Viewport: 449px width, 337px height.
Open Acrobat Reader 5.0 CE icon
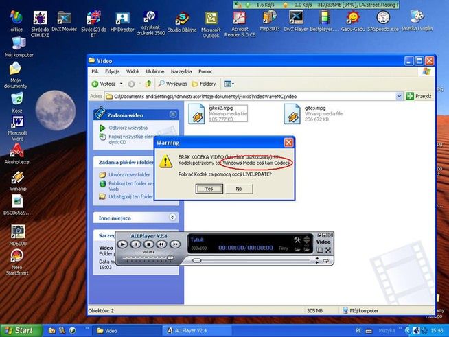coord(240,24)
